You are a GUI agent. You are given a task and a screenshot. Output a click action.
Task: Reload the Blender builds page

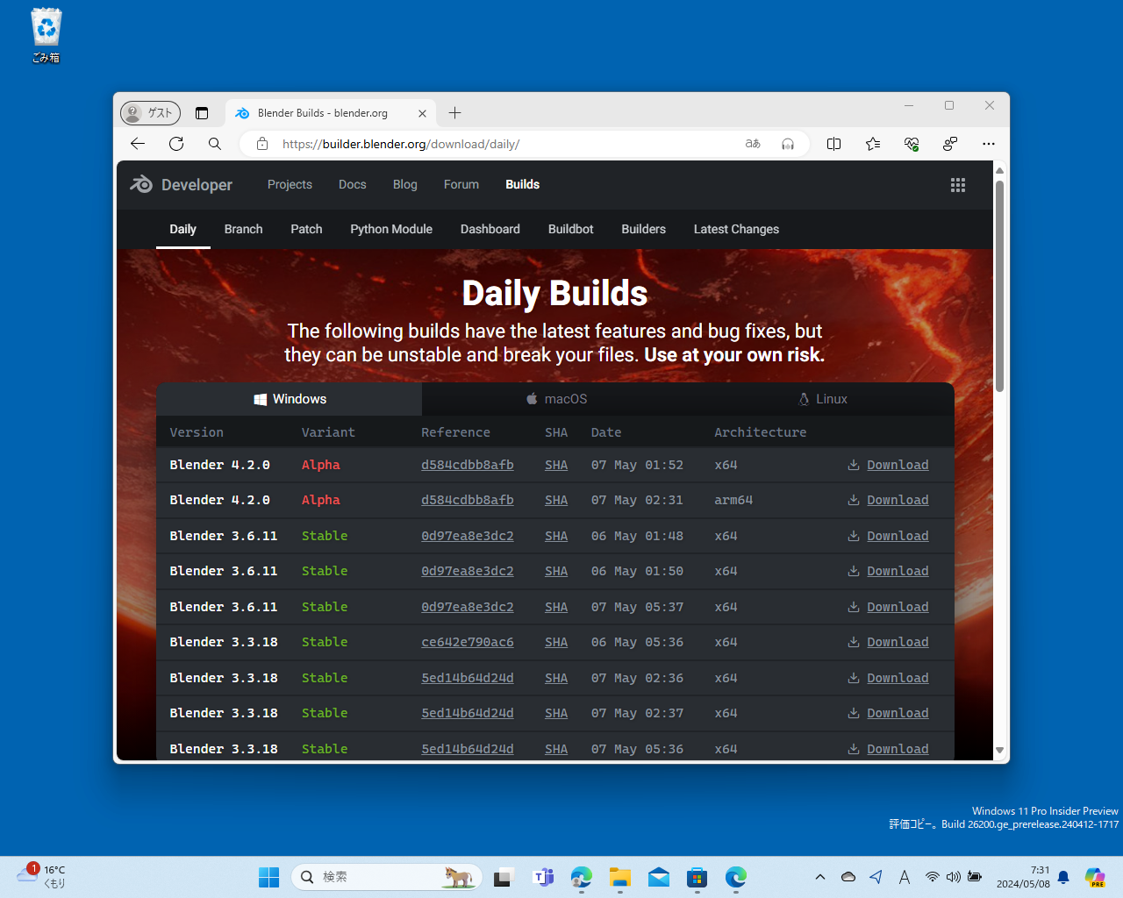click(176, 144)
